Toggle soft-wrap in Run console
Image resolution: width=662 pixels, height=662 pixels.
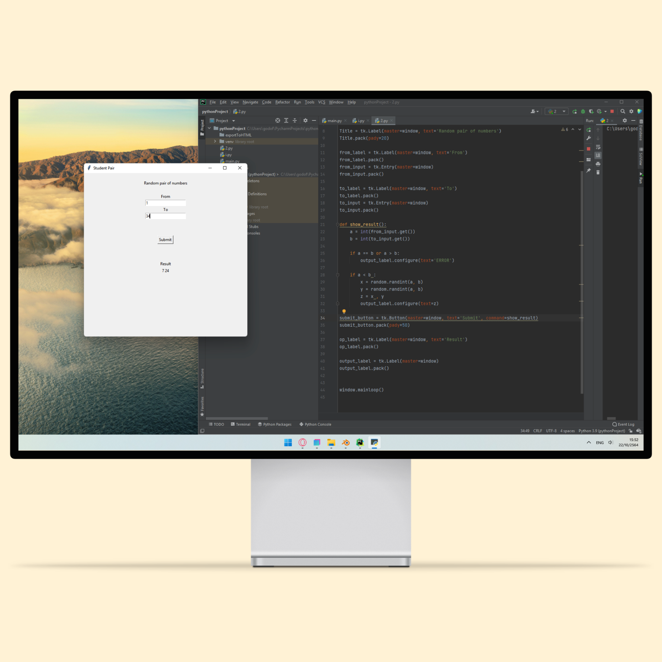pyautogui.click(x=598, y=147)
